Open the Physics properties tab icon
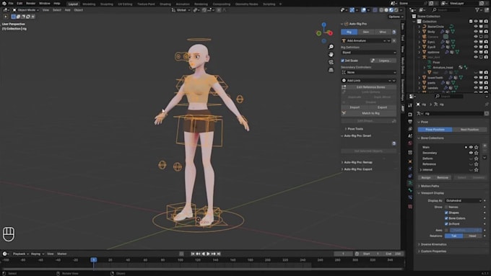The height and width of the screenshot is (276, 491). 410,169
